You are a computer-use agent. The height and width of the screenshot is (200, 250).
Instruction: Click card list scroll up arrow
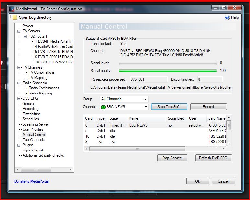point(229,117)
